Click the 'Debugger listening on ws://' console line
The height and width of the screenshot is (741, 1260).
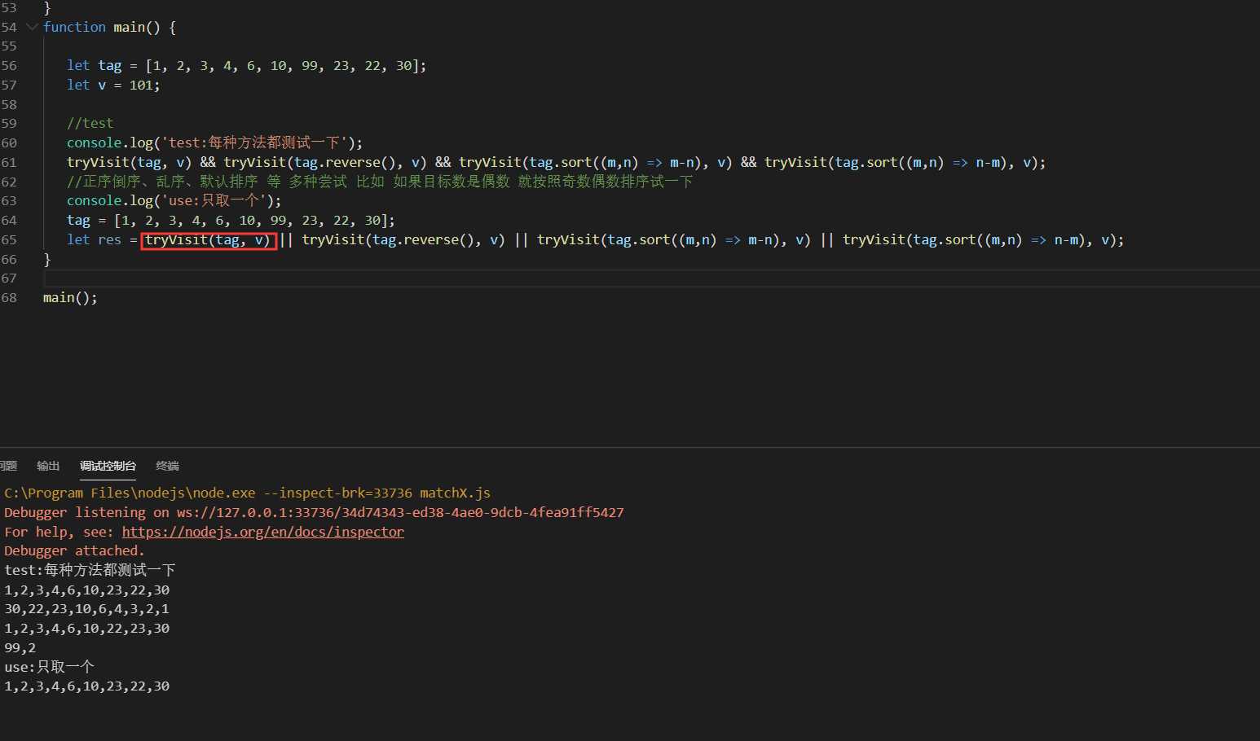point(314,512)
